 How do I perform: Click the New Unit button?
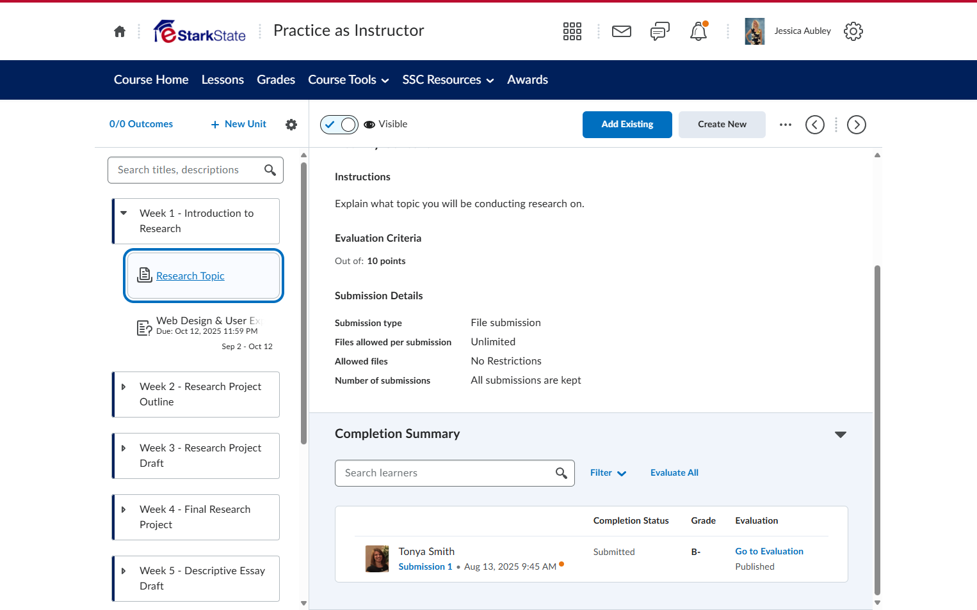[x=238, y=124]
